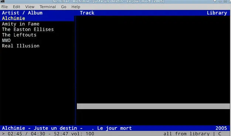Click the window title bar text
Image resolution: width=231 pixels, height=136 pixels.
pos(108,1)
